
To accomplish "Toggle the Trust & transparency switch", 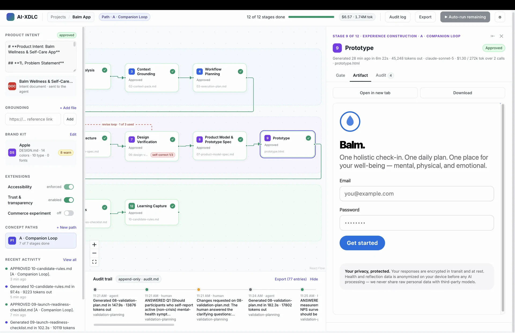I will pyautogui.click(x=69, y=200).
